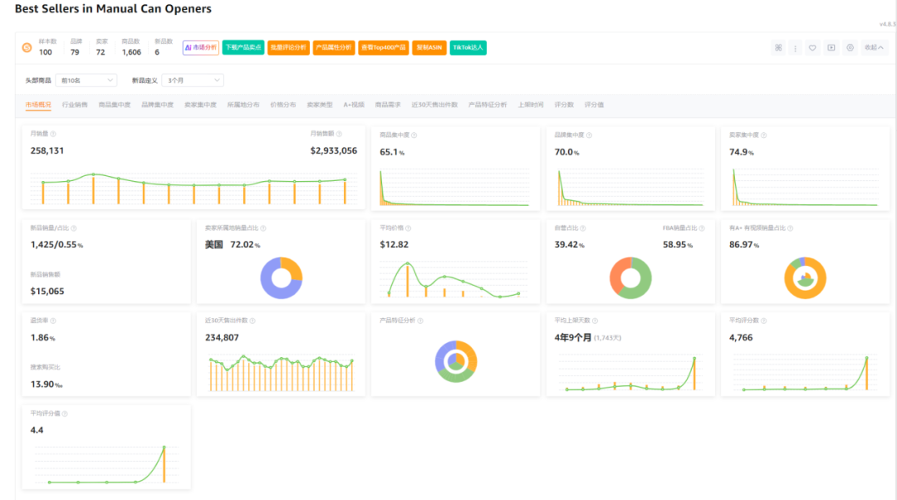Open the 头部商品 前10名 dropdown
Viewport: 897px width, 500px height.
coord(86,81)
